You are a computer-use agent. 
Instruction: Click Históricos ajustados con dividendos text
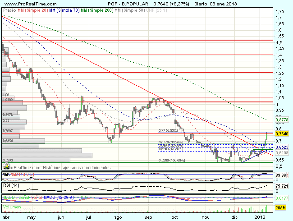(77, 168)
